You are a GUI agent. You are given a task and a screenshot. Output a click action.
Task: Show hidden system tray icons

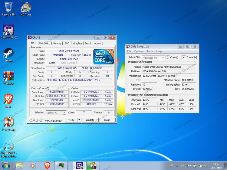coord(177,166)
